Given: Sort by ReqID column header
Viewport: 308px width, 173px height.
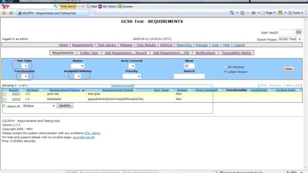Looking at the screenshot, I should coord(14,90).
